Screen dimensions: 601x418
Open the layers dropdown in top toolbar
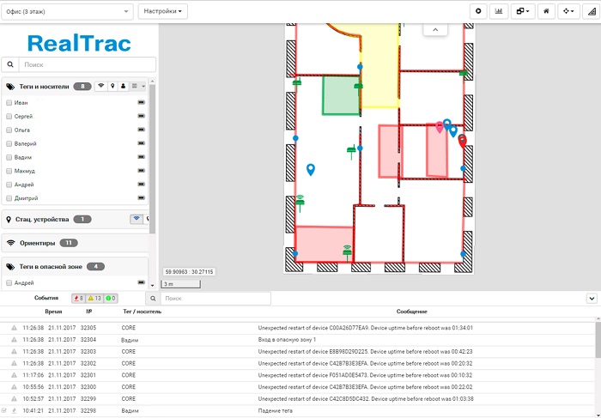tap(521, 11)
